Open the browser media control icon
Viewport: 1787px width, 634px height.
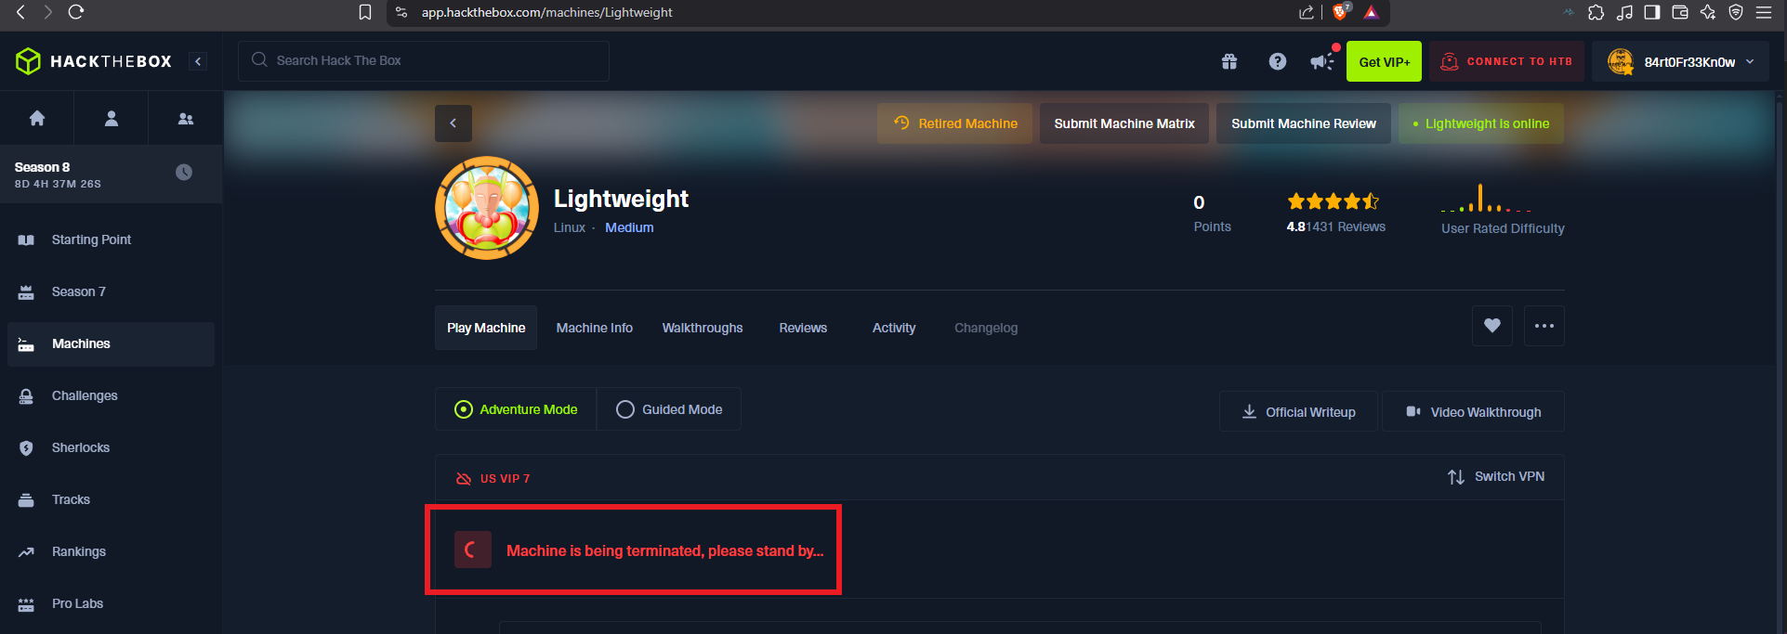coord(1624,12)
